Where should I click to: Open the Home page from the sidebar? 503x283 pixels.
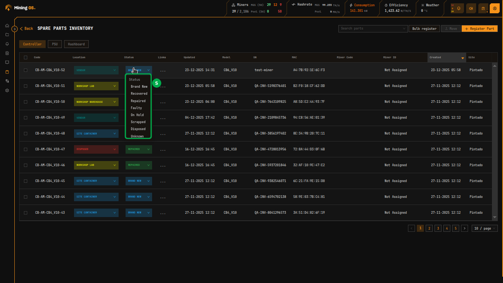(x=7, y=25)
